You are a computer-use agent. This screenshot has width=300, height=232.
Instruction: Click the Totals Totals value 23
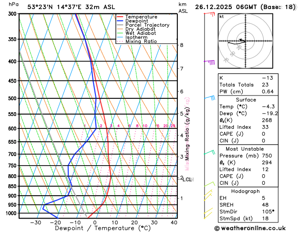265,84
